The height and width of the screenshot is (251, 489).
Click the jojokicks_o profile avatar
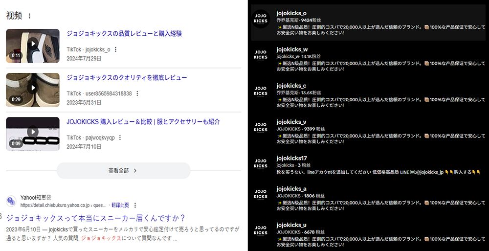[x=261, y=19]
